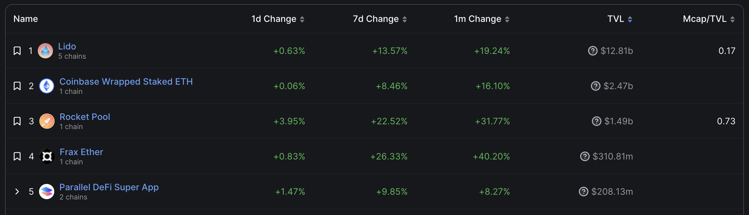The height and width of the screenshot is (215, 749).
Task: Click the info icon beside $310.81m
Action: [x=585, y=156]
